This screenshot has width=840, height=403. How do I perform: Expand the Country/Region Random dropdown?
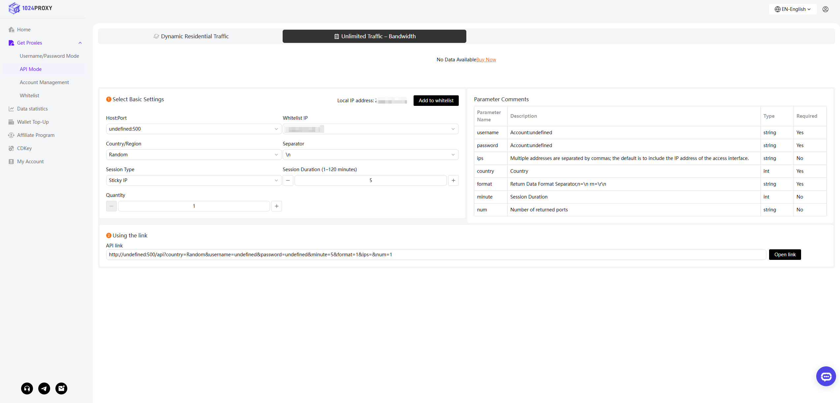(194, 155)
